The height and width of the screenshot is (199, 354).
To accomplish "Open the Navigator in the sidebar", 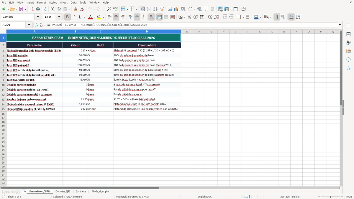I will point(348,60).
